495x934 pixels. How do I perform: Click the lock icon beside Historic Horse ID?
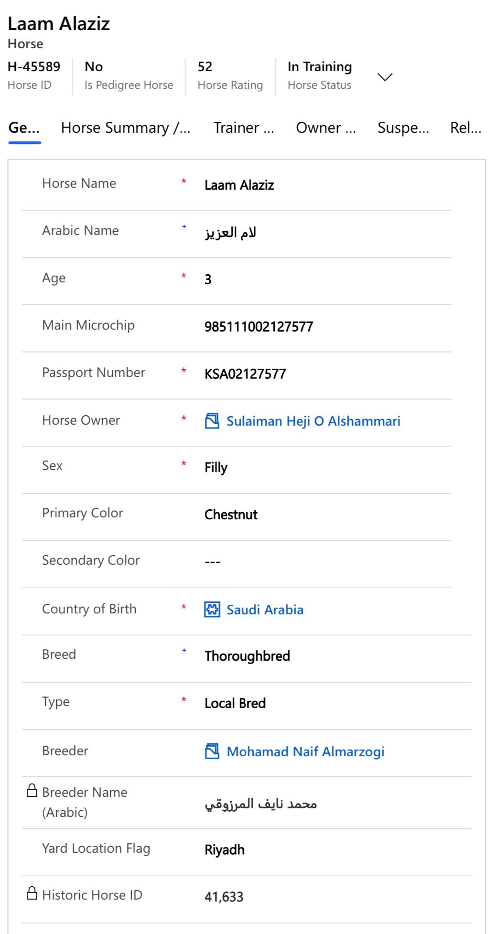coord(32,893)
